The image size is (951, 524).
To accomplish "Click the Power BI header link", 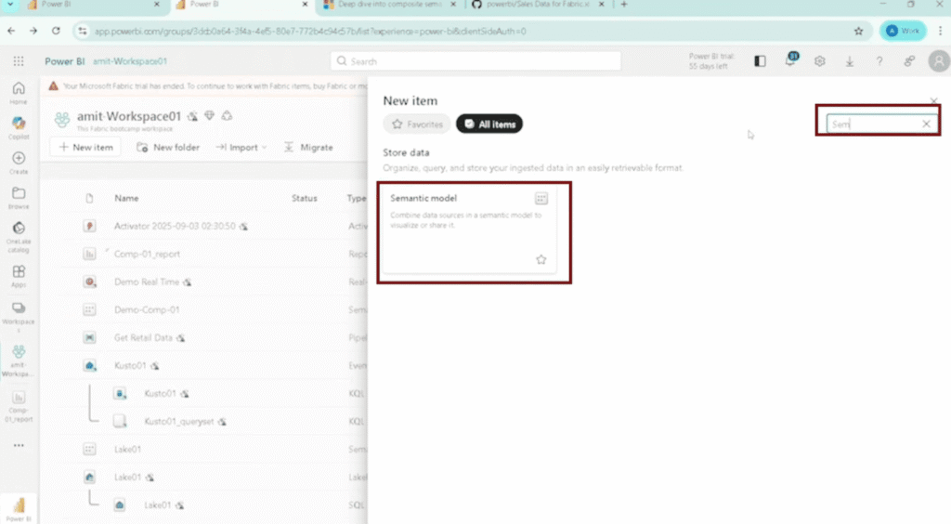I will 64,61.
